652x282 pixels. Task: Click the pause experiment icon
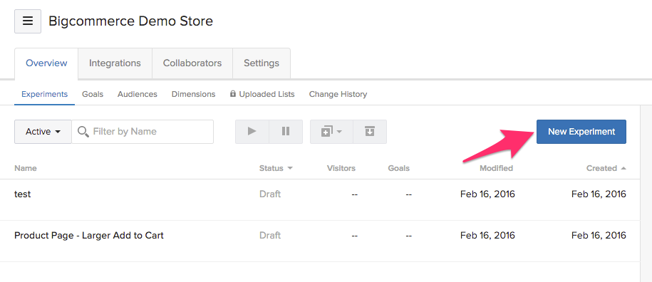(x=286, y=132)
